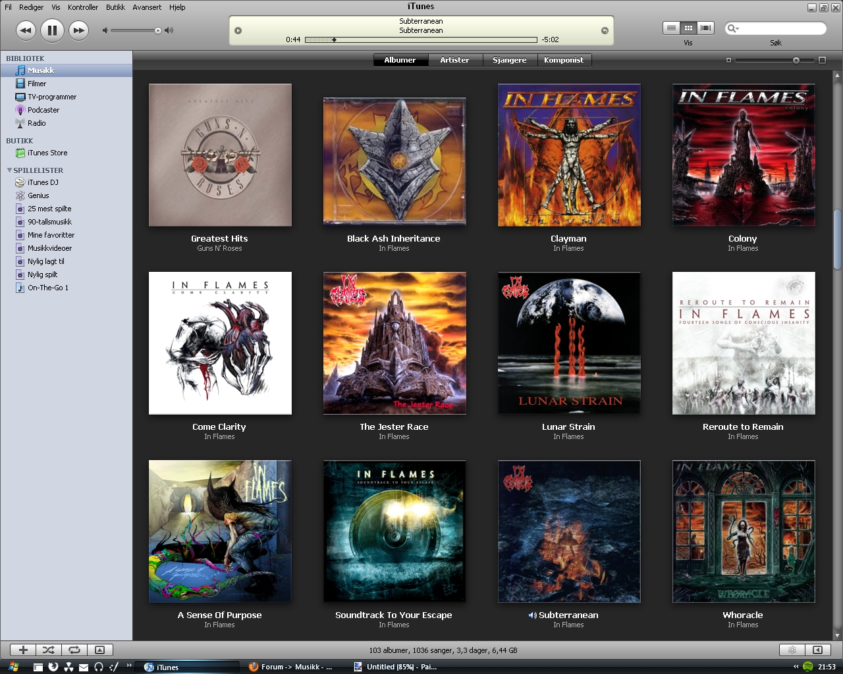Viewport: 843px width, 674px height.
Task: Toggle shuffle playback
Action: (x=49, y=650)
